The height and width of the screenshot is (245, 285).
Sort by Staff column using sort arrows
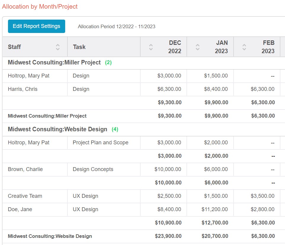click(x=58, y=47)
